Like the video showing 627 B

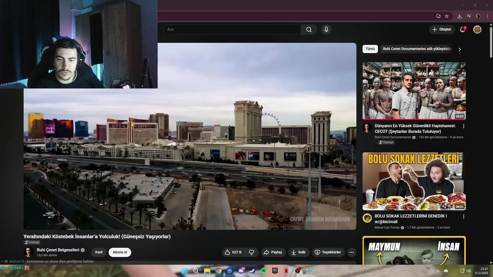[x=233, y=252]
